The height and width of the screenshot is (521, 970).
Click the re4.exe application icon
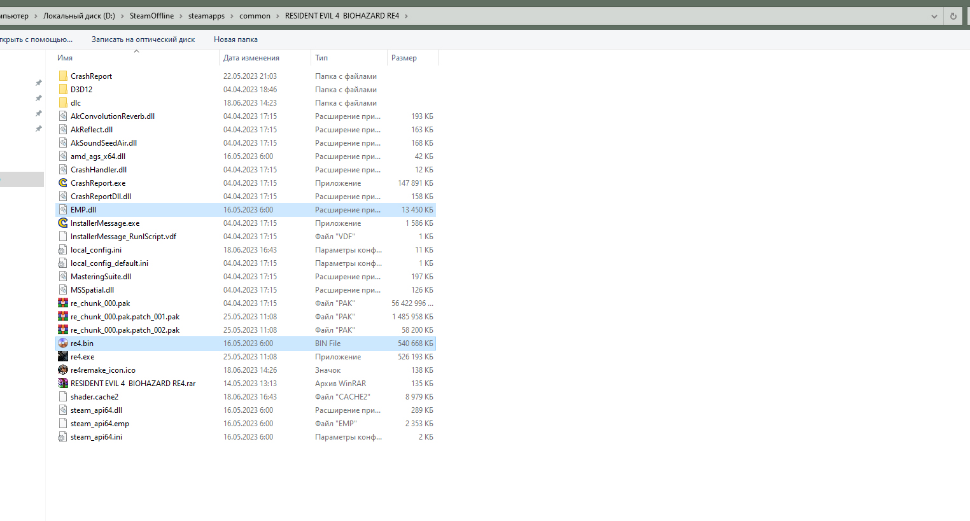[x=63, y=357]
